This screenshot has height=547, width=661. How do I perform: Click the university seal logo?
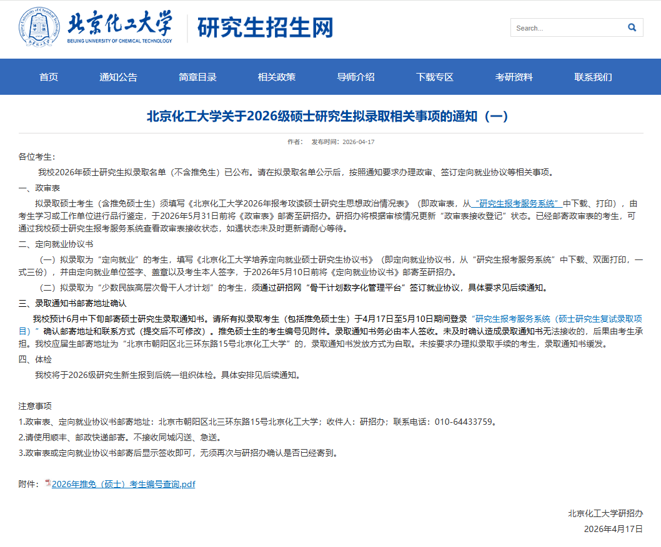click(x=39, y=27)
